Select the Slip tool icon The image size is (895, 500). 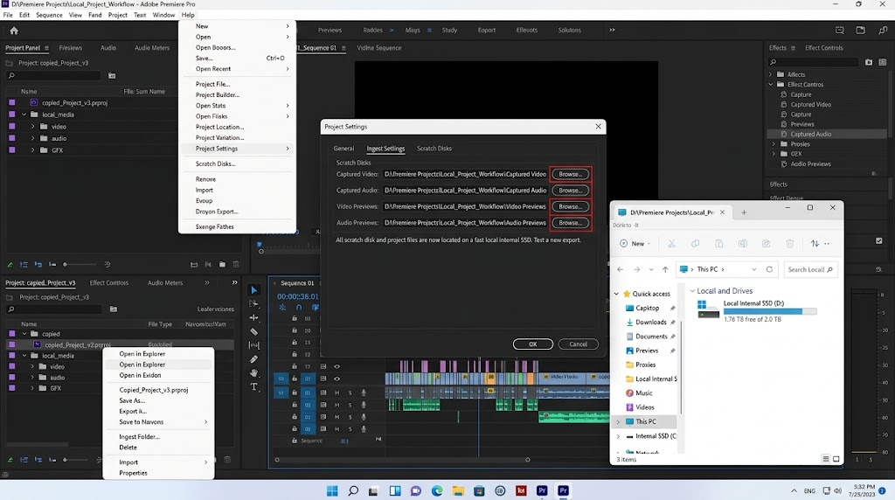tap(254, 345)
